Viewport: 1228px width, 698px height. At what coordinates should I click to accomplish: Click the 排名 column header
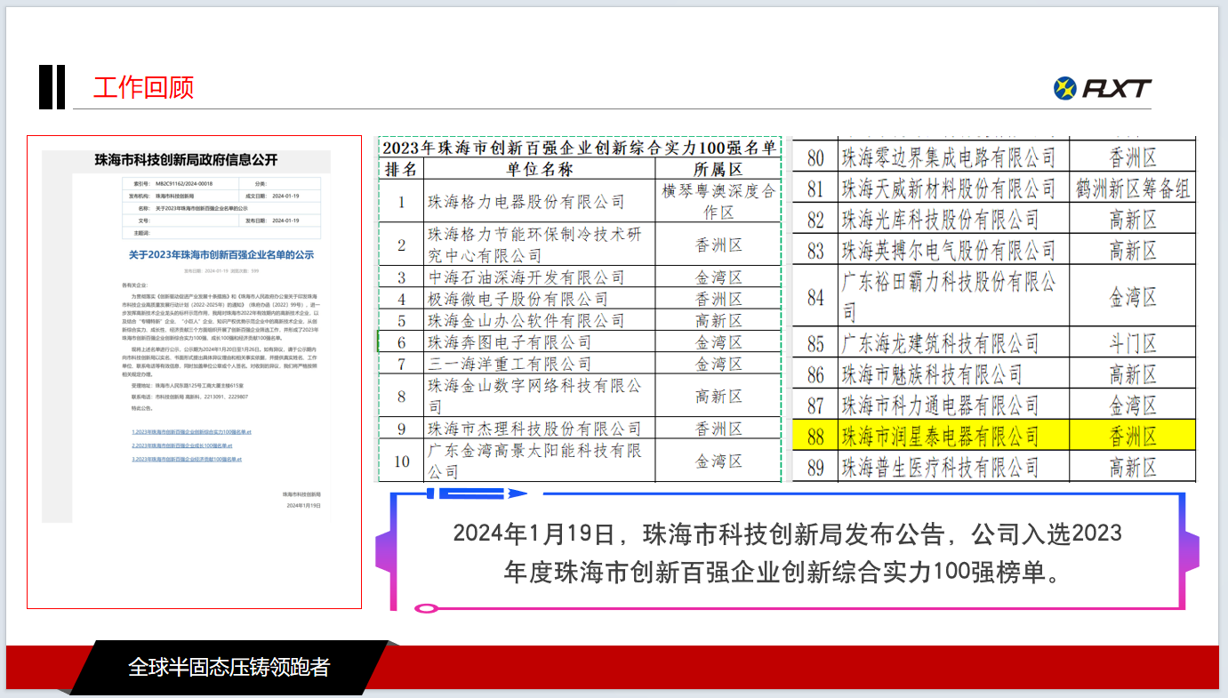click(x=401, y=169)
